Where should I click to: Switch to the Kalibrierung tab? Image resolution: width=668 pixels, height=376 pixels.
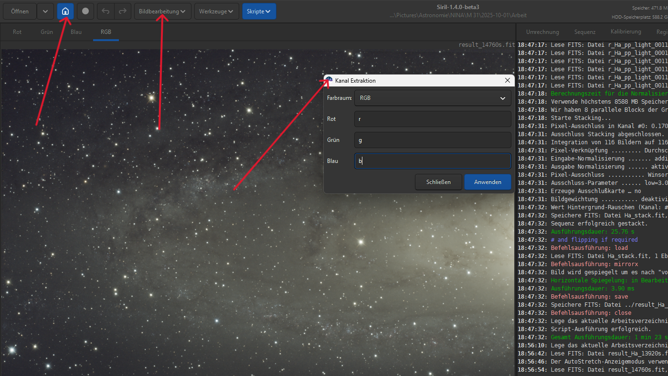tap(626, 32)
